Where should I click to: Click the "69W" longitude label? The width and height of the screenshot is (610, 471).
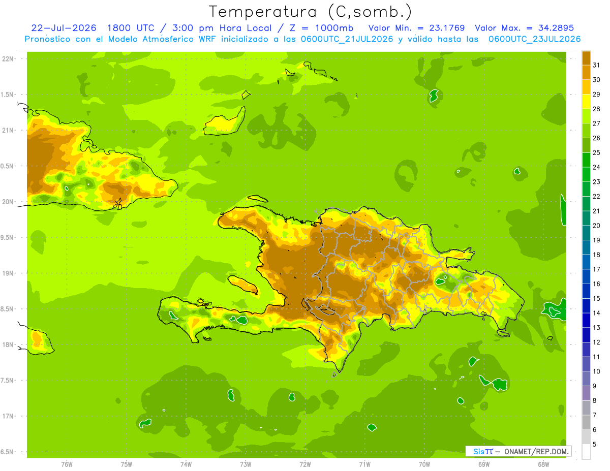[x=484, y=464]
